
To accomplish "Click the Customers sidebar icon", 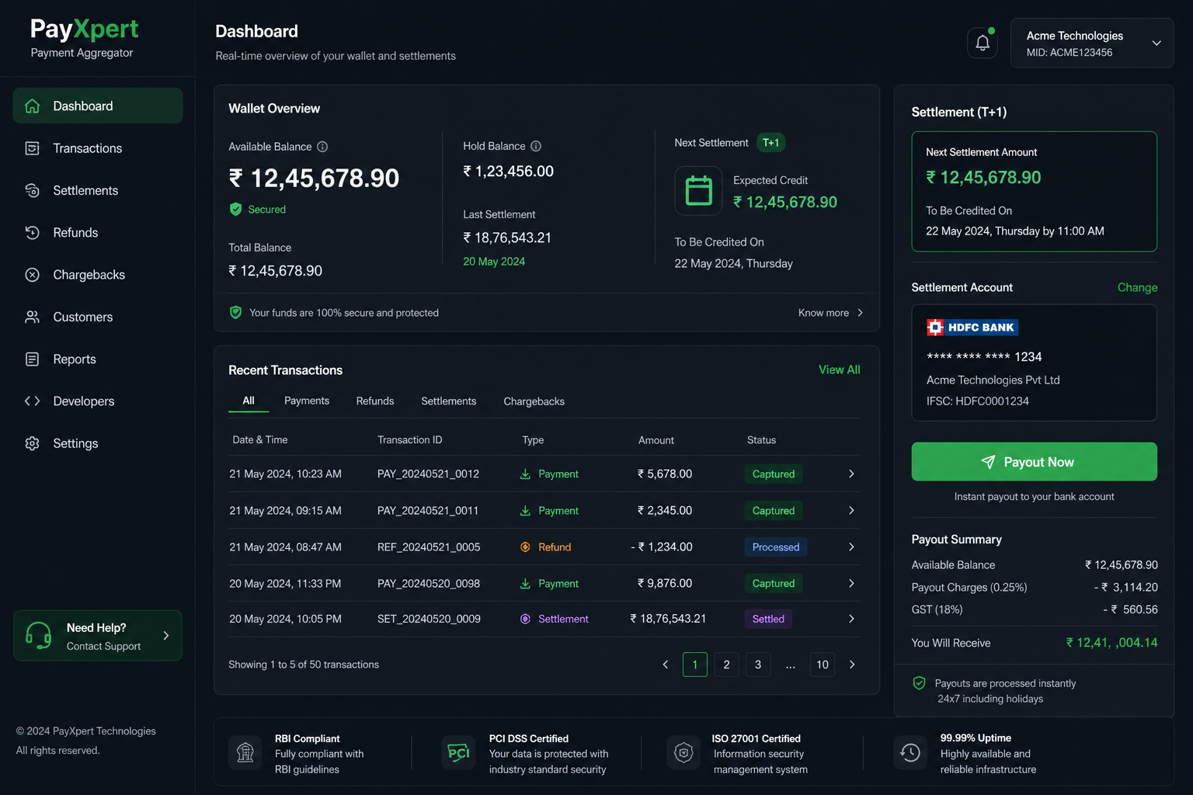I will click(x=32, y=317).
